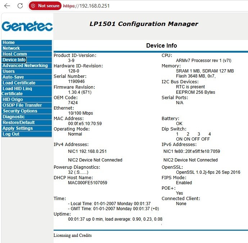Click the Serial Ports N/A value
Screen dimensions: 248x243
pyautogui.click(x=180, y=103)
